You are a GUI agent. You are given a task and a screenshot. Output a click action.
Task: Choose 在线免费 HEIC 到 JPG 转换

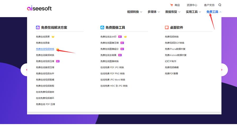click(114, 86)
